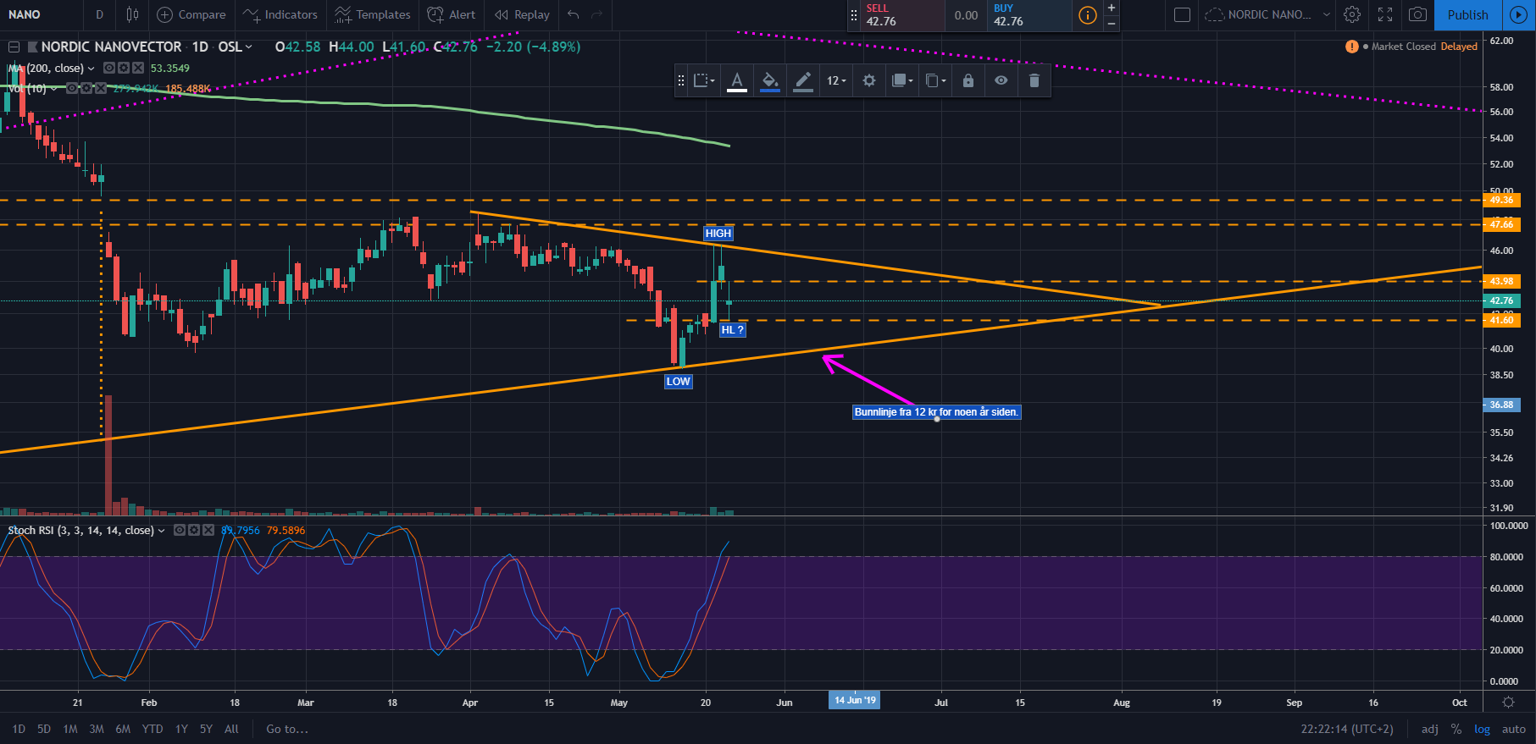Open font size 12 dropdown
The height and width of the screenshot is (744, 1536).
tap(836, 80)
